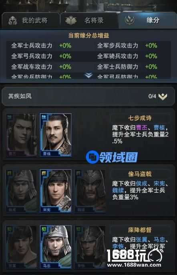Screen dimensions: 177x275
Task: Click the 偷马盗戟 bond title
Action: point(140,174)
